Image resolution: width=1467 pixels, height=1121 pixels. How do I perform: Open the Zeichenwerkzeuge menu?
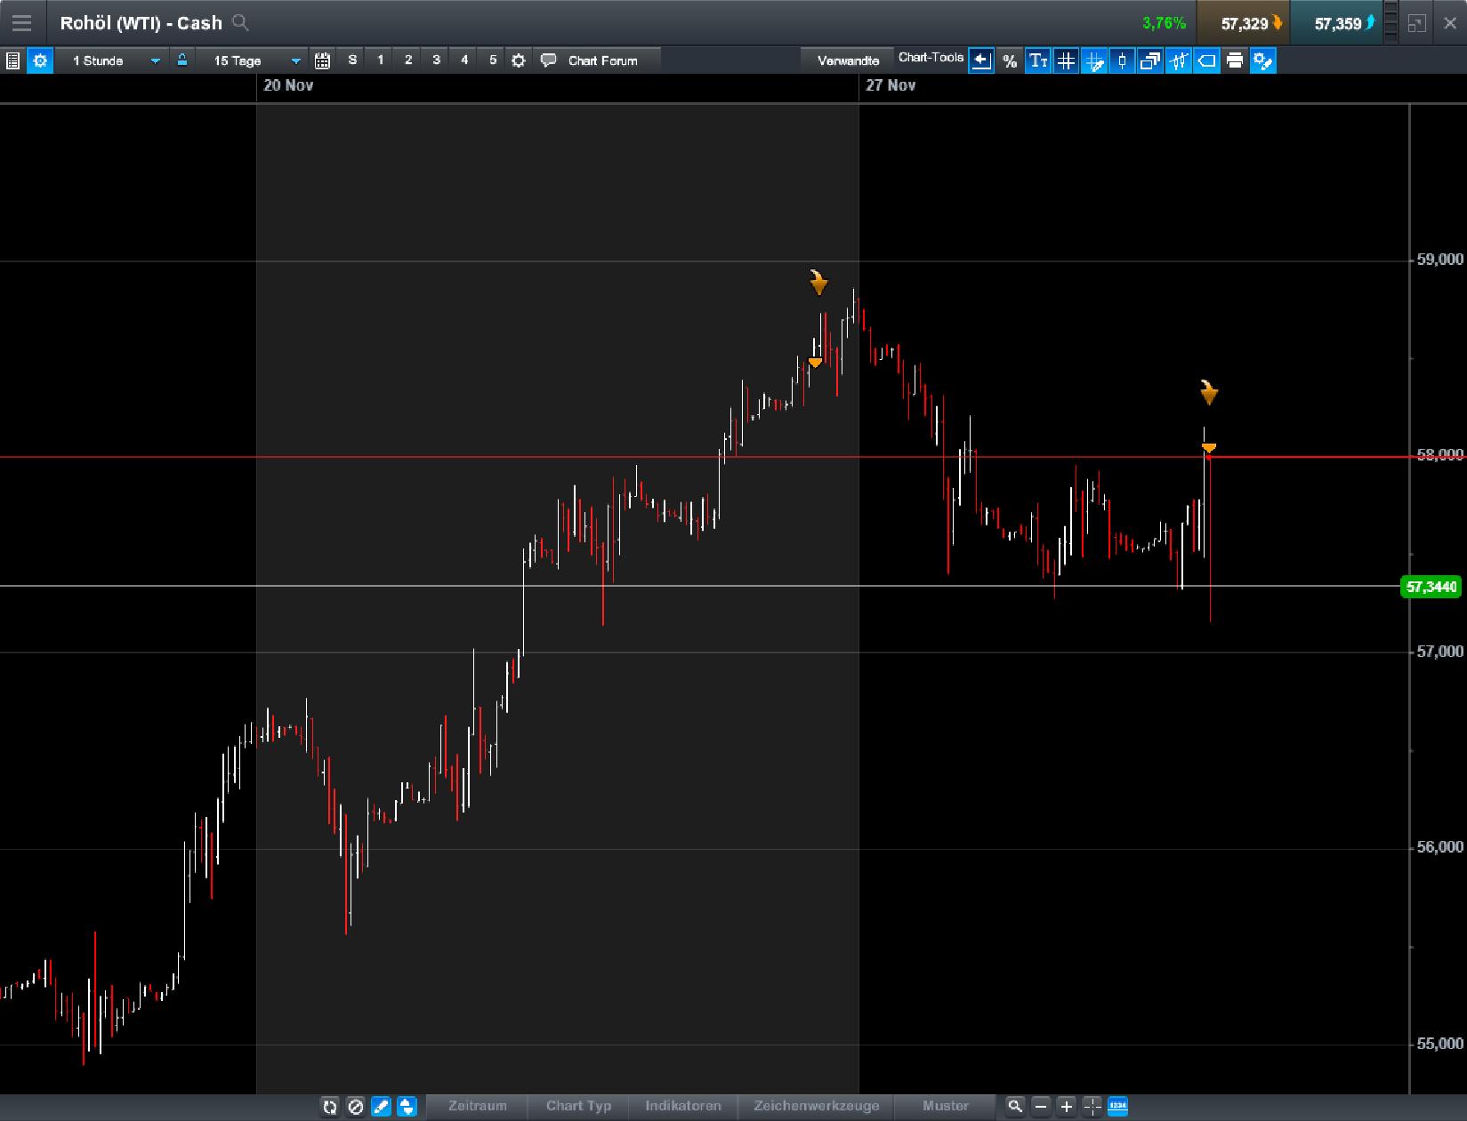(816, 1107)
